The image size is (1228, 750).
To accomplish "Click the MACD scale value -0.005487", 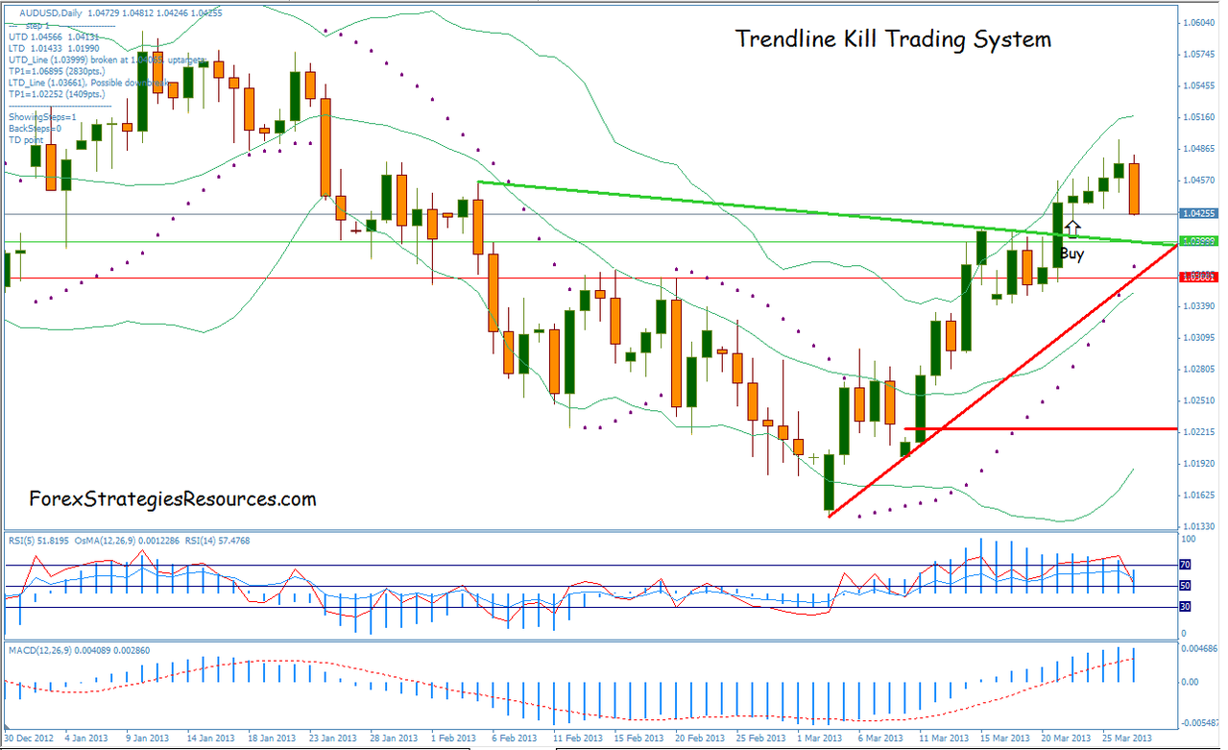I will click(1200, 722).
